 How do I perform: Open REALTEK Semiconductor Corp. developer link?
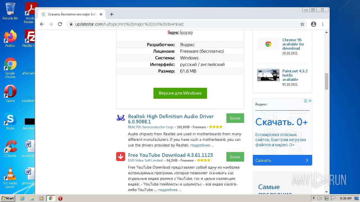[x=151, y=127]
